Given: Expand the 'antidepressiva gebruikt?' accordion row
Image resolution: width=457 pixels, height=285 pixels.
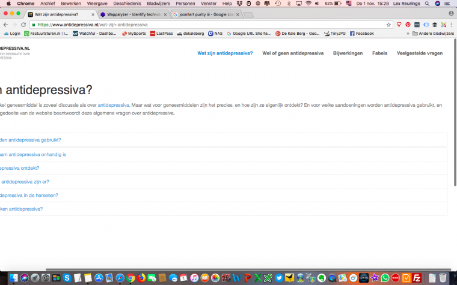Looking at the screenshot, I should click(223, 140).
